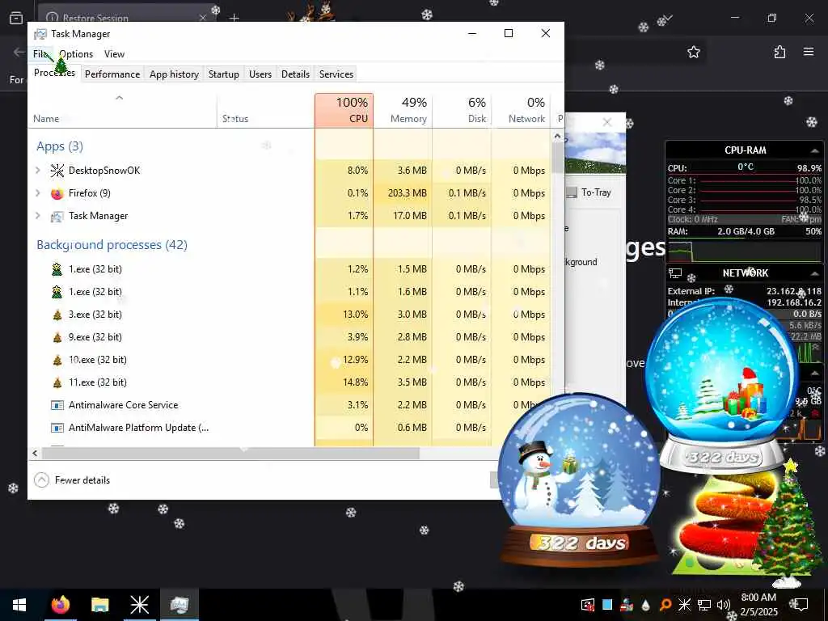The image size is (828, 621).
Task: Sort processes by CPU column
Action: [x=344, y=110]
